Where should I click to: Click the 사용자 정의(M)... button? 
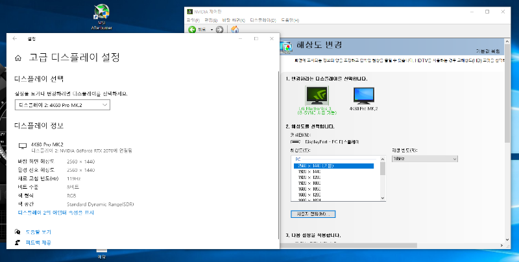(313, 214)
